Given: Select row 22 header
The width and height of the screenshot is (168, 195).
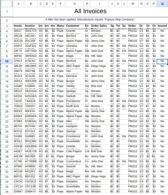Looking at the screenshot, I should 7,122.
